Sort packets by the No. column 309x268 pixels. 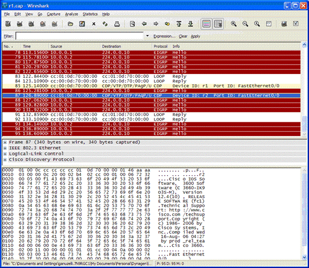[11, 46]
